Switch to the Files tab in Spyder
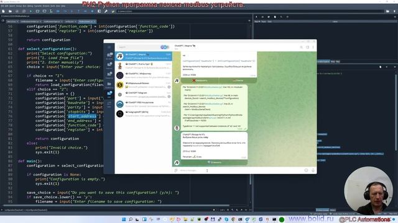Screen dimensions: 398x223 pos(338,61)
